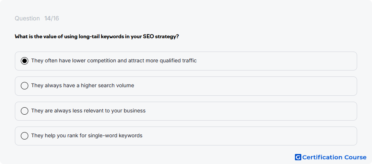Select the radio circle for lower competition answer
This screenshot has height=164, width=372.
(25, 61)
